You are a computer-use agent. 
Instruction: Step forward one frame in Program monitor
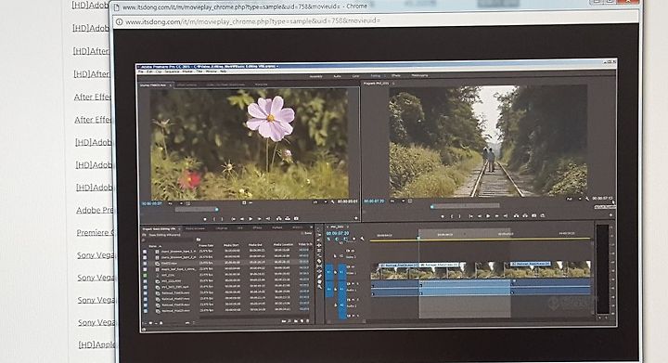click(x=496, y=216)
